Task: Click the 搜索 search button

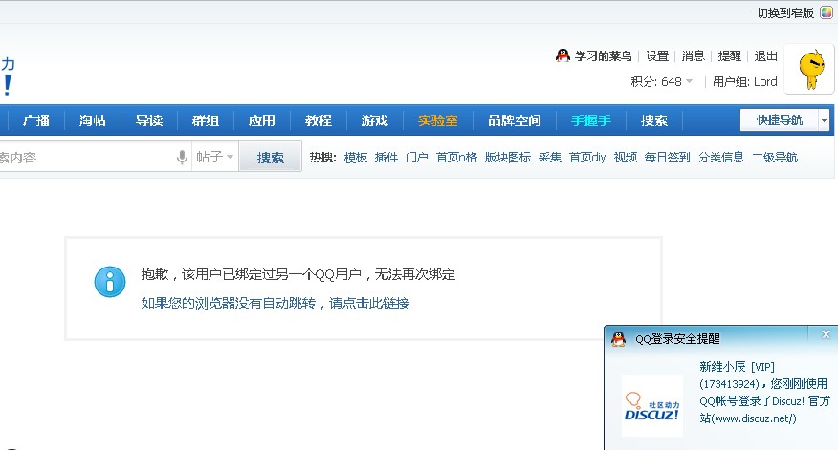Action: click(271, 158)
